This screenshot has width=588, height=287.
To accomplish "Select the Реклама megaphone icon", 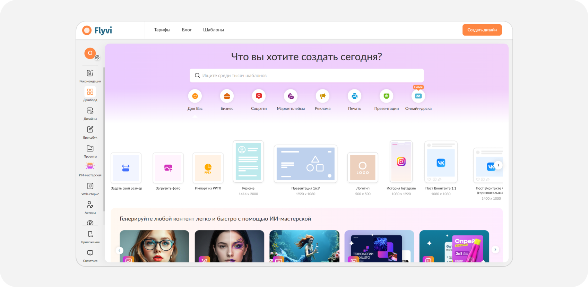I will tap(322, 96).
